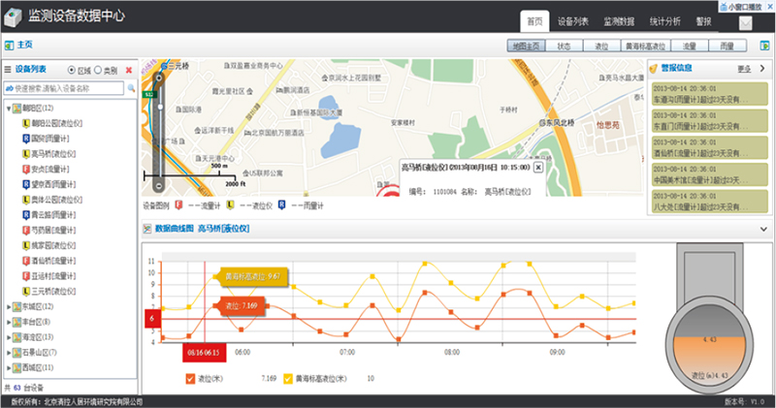
Task: Toggle the 黄海标高液位(米) legend checkbox
Action: [x=288, y=378]
